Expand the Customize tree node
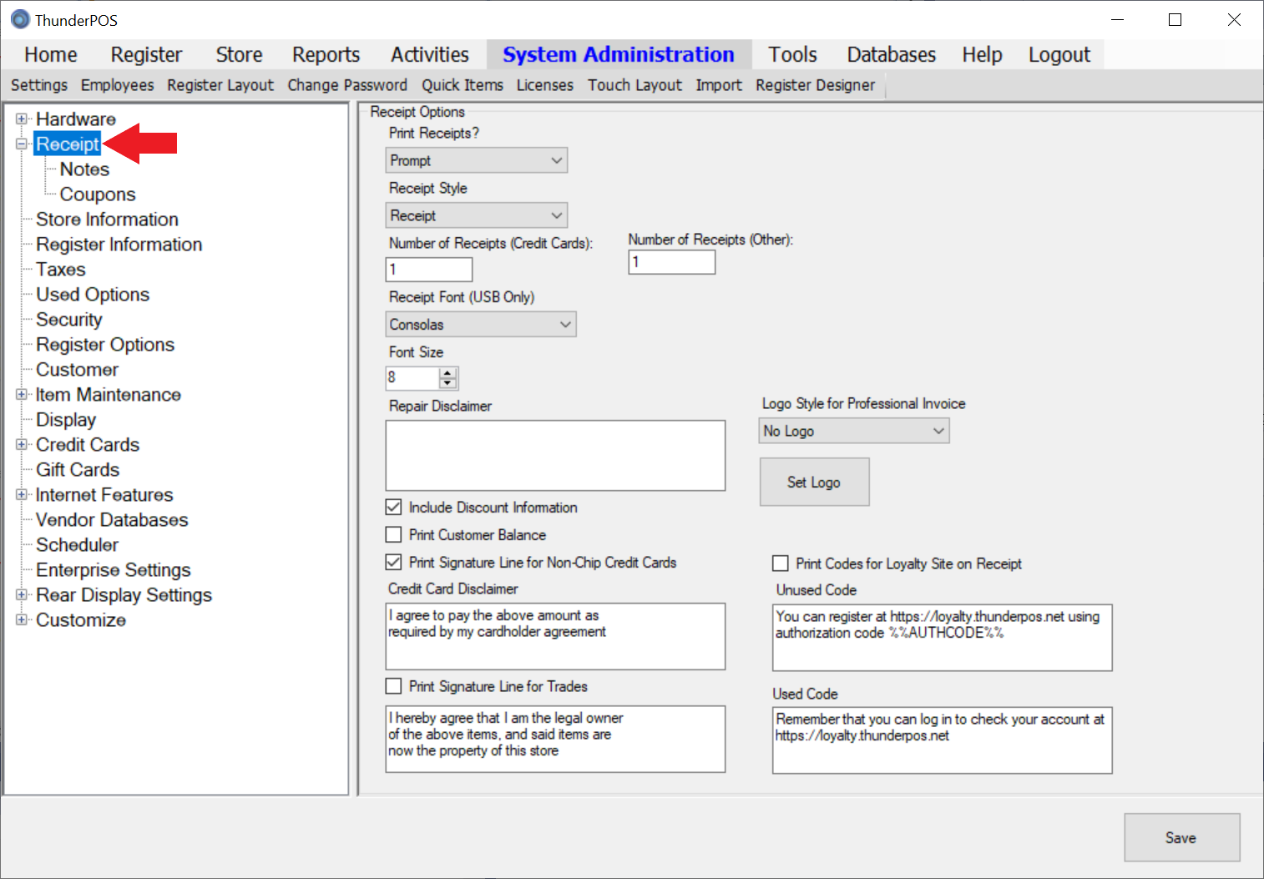Image resolution: width=1264 pixels, height=879 pixels. click(x=22, y=619)
